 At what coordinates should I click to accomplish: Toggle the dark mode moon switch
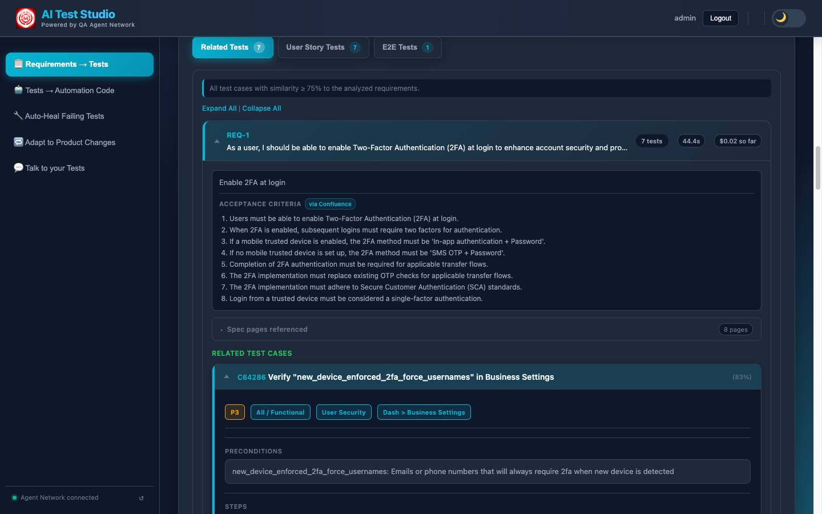click(x=788, y=18)
